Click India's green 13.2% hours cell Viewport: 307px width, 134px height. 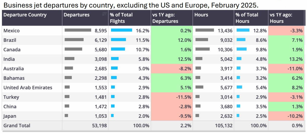coord(286,59)
